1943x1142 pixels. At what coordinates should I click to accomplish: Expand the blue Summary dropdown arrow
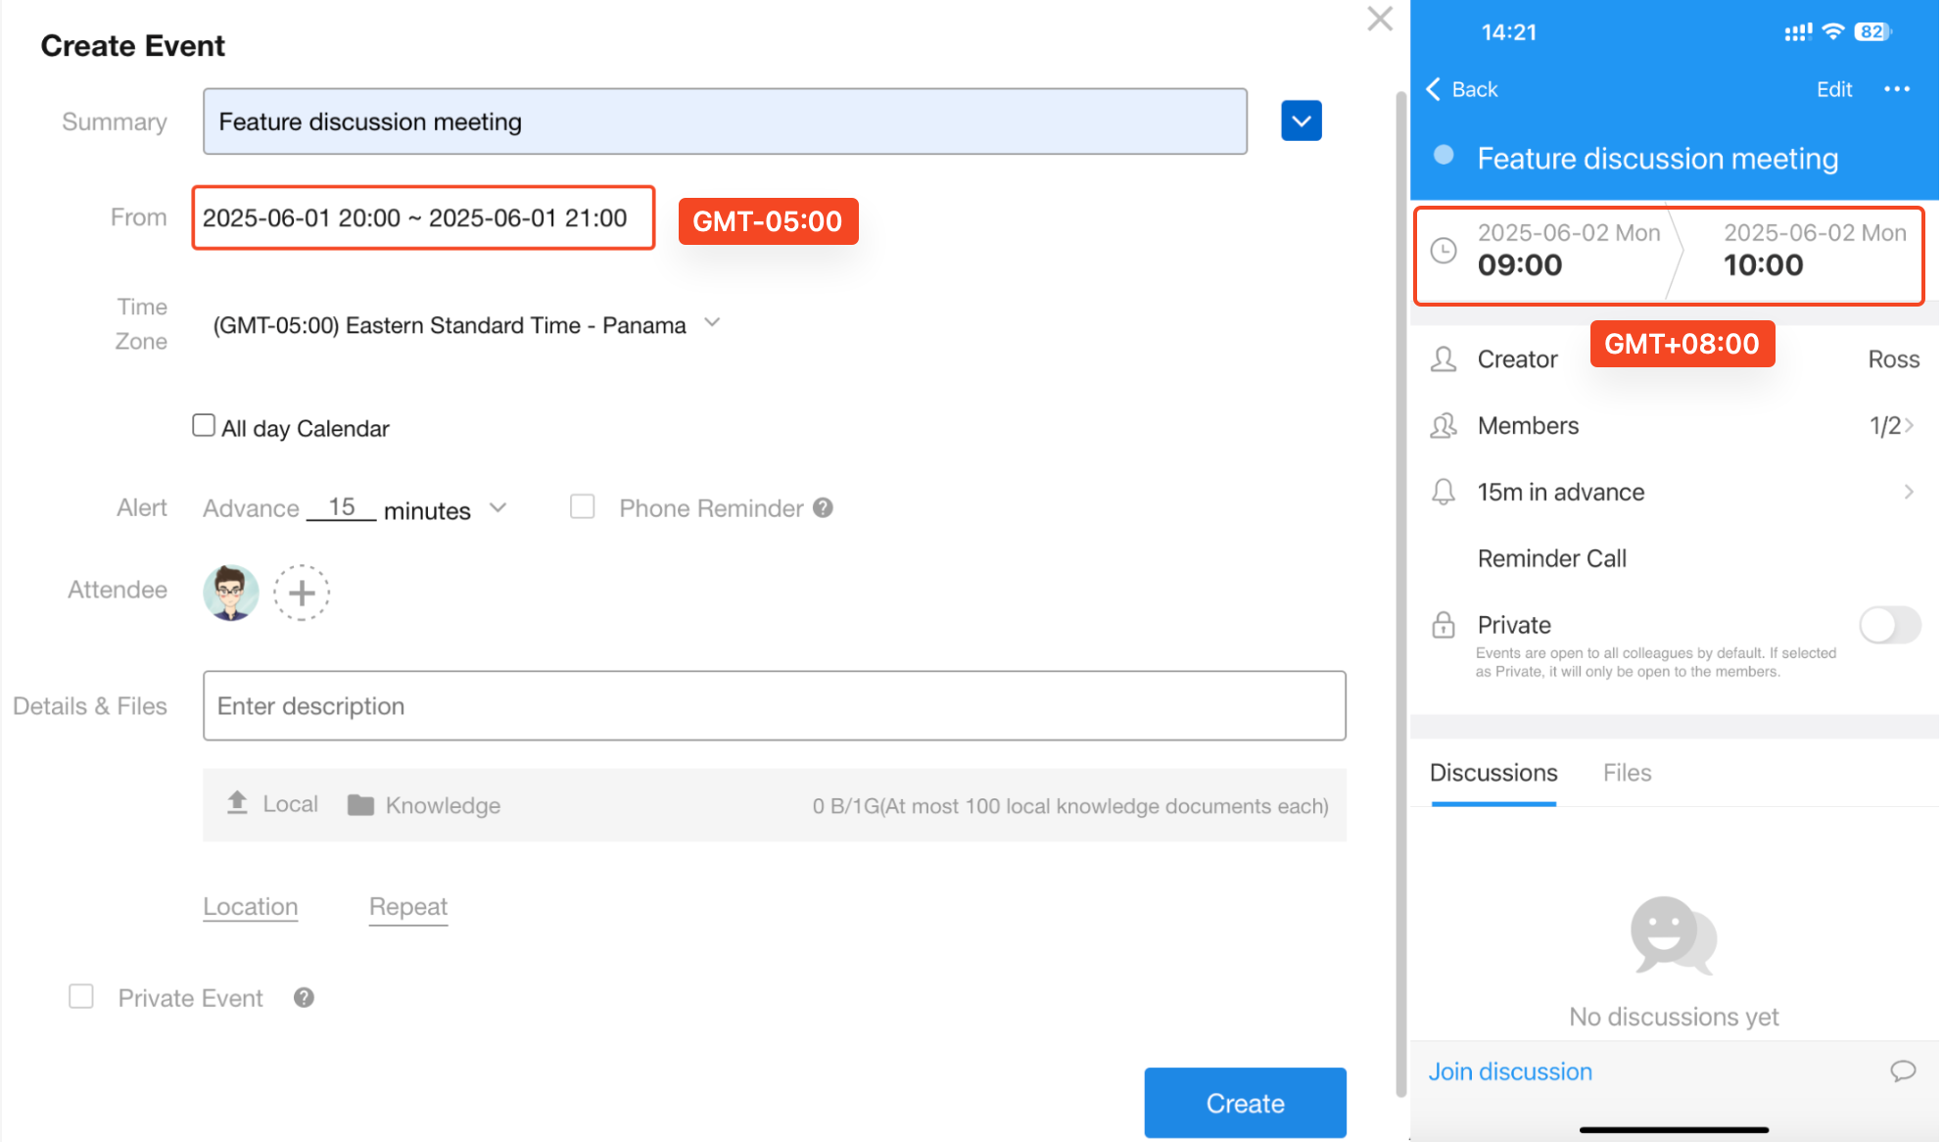pos(1301,121)
